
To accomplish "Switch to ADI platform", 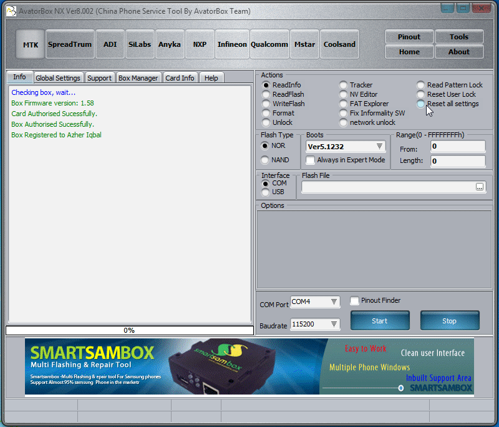I will [110, 44].
